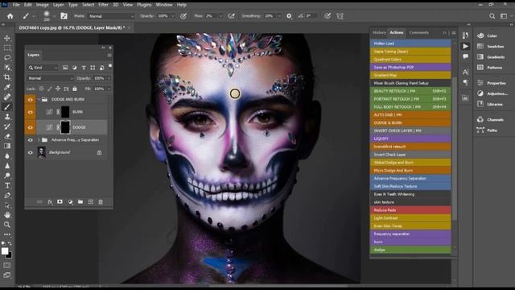Screen dimensions: 515x290
Task: Select the Lasso tool
Action: pos(7,58)
